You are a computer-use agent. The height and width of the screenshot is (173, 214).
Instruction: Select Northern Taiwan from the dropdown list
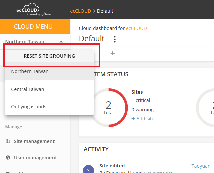click(49, 71)
